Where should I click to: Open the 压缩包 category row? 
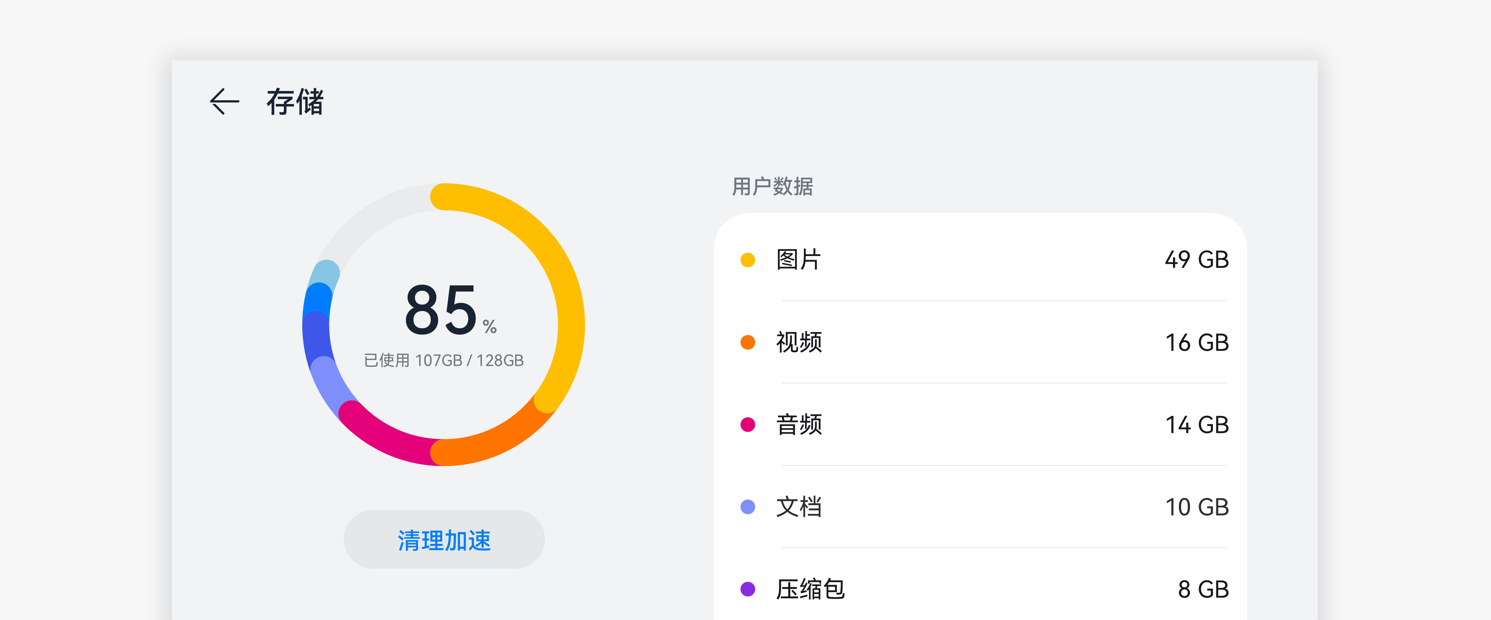(811, 589)
